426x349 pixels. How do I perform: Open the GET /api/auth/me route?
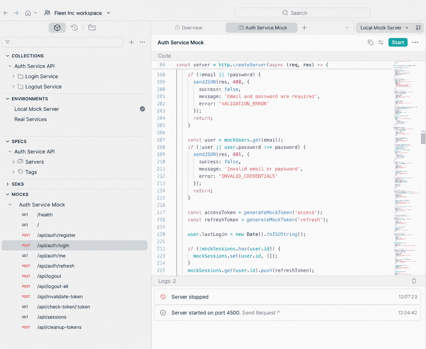click(75, 256)
